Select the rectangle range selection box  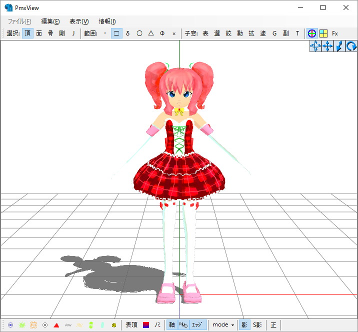pyautogui.click(x=116, y=33)
